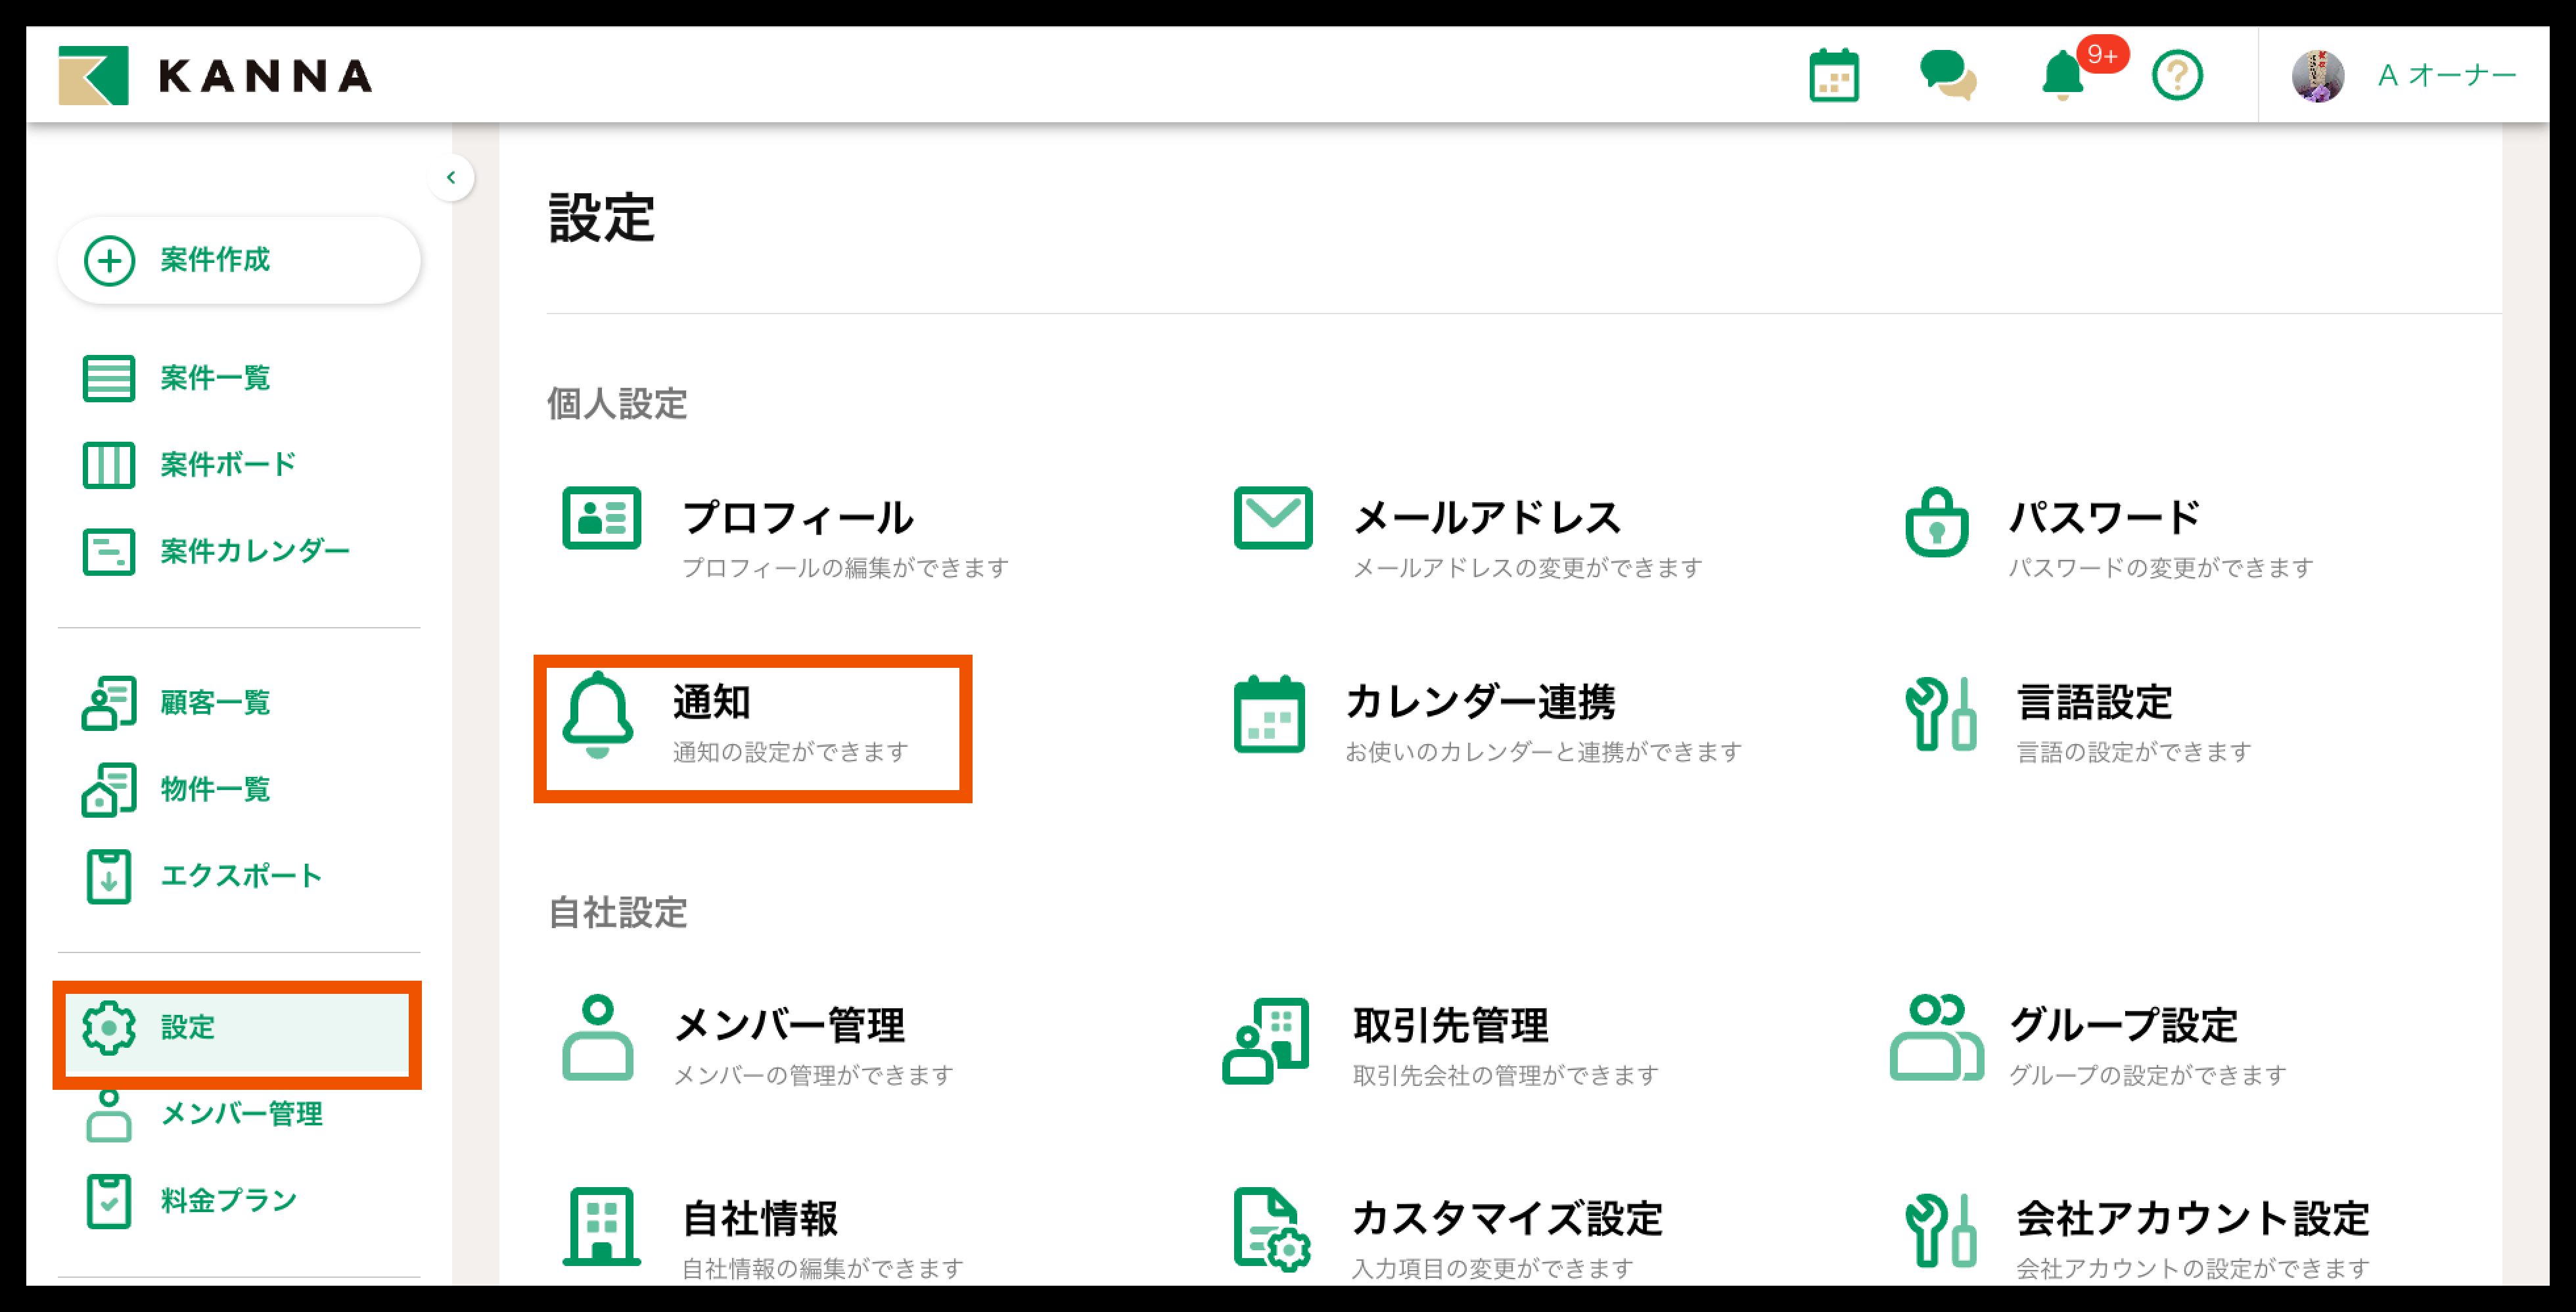Open the calendar icon in header
Image resolution: width=2576 pixels, height=1312 pixels.
click(x=1833, y=76)
